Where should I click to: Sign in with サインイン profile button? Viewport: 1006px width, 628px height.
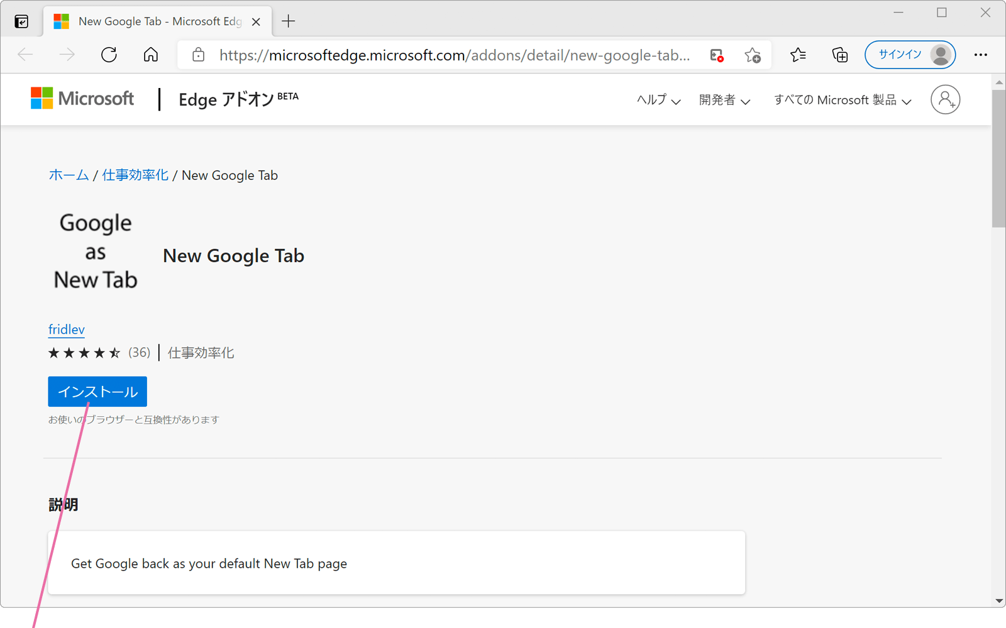(x=910, y=55)
